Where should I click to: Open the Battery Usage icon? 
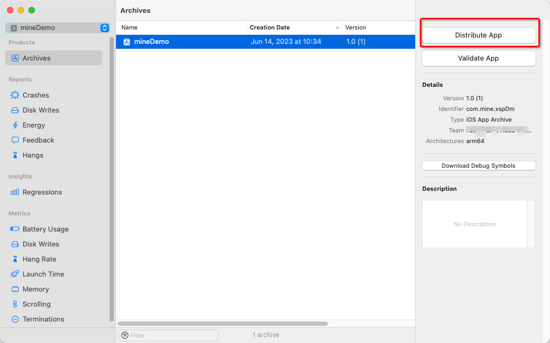tap(15, 229)
